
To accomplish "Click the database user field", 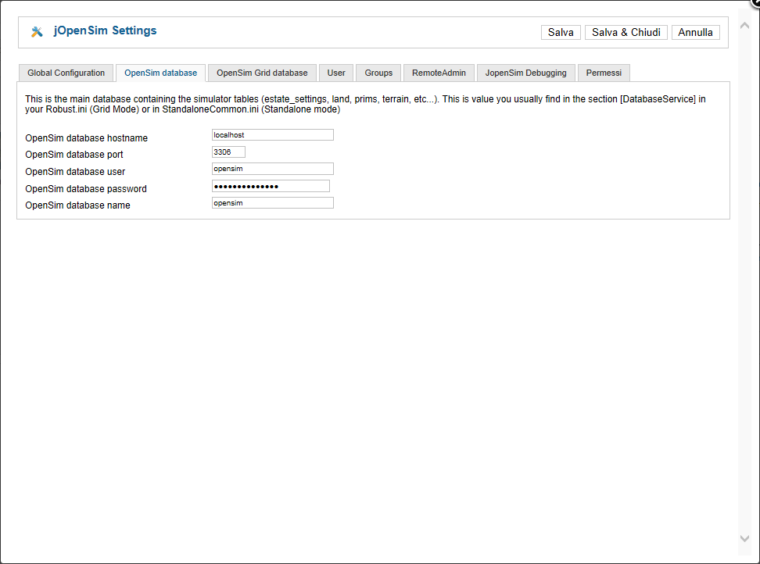I will 272,169.
